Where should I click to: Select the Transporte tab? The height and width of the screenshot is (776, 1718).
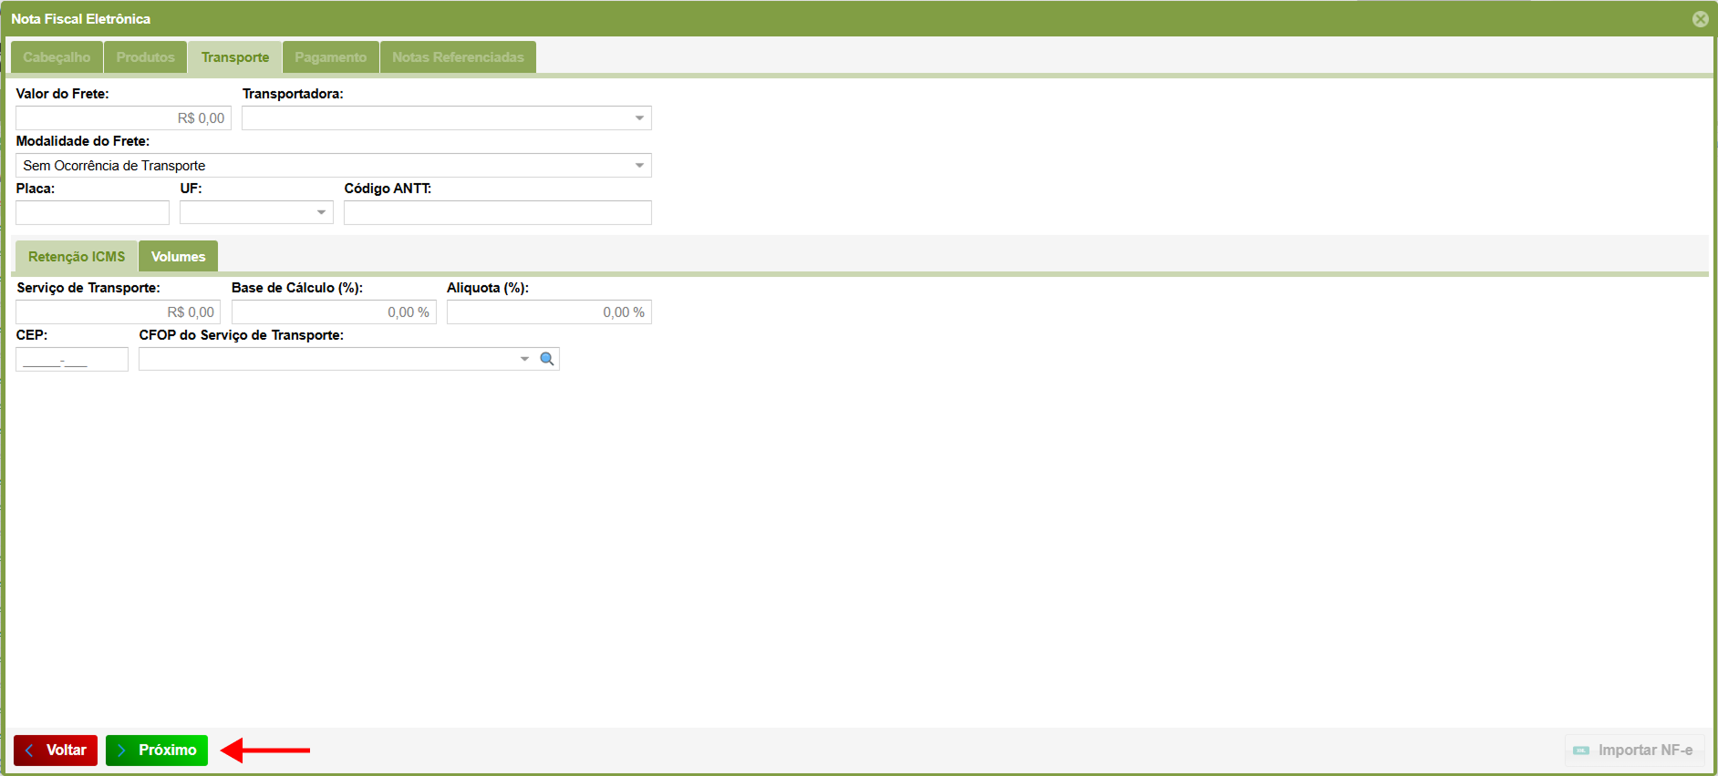[x=235, y=57]
